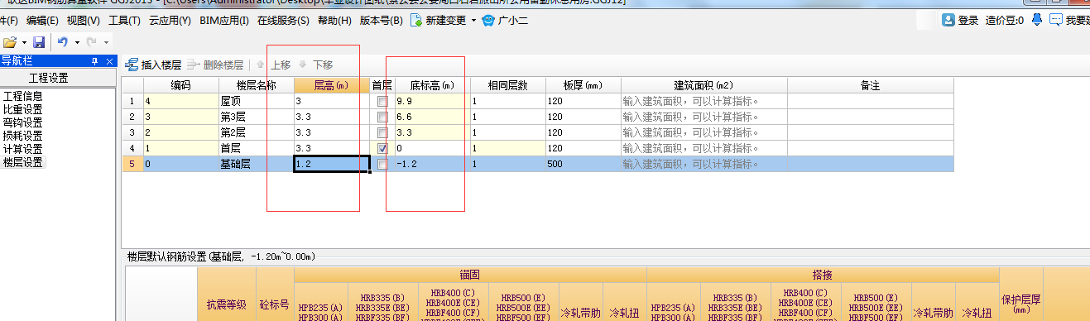Viewport: 1090px width, 321px height.
Task: Select 工程信息 in the navigation list
Action: point(23,96)
